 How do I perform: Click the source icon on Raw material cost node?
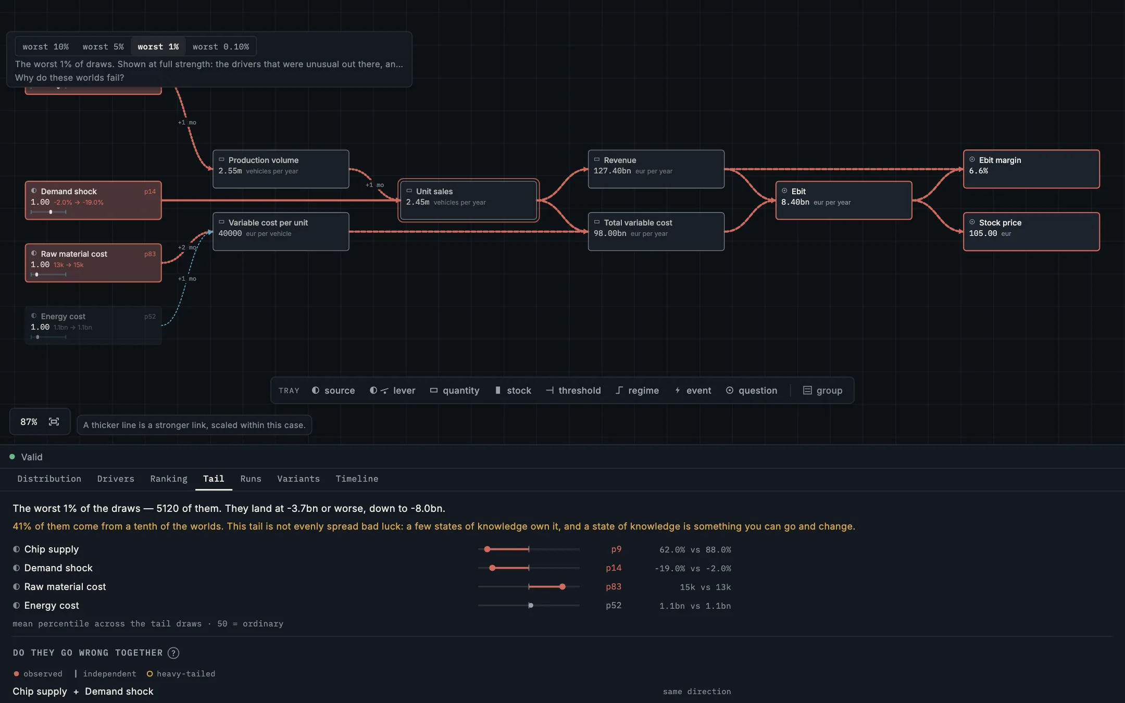(34, 254)
